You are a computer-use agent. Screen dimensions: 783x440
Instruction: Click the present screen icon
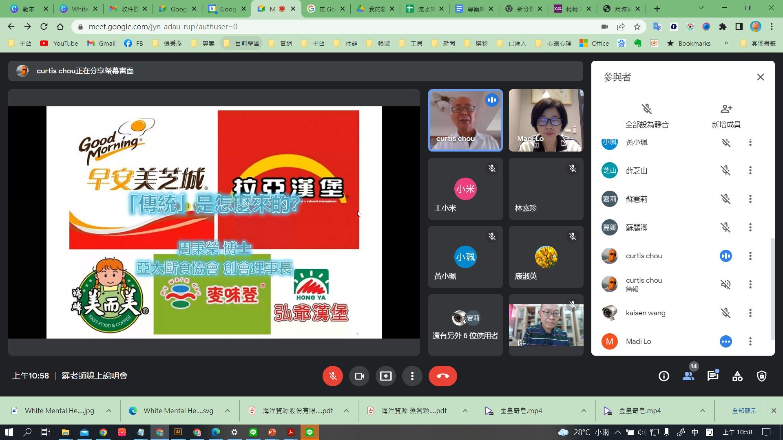(x=385, y=376)
